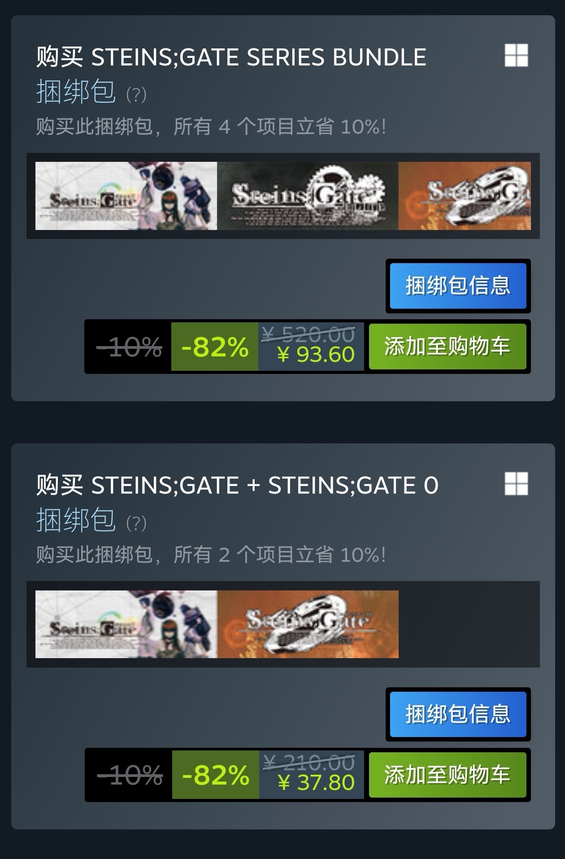Viewport: 565px width, 859px height.
Task: Add the ¥93.60 series bundle to cart
Action: (x=448, y=346)
